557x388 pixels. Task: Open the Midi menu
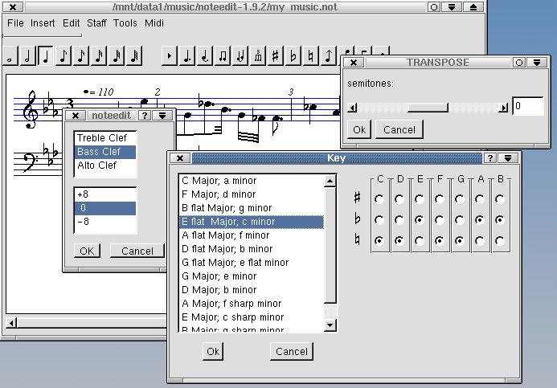154,23
